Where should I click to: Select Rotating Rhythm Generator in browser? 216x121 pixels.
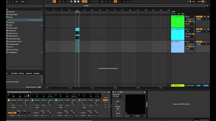24,20
